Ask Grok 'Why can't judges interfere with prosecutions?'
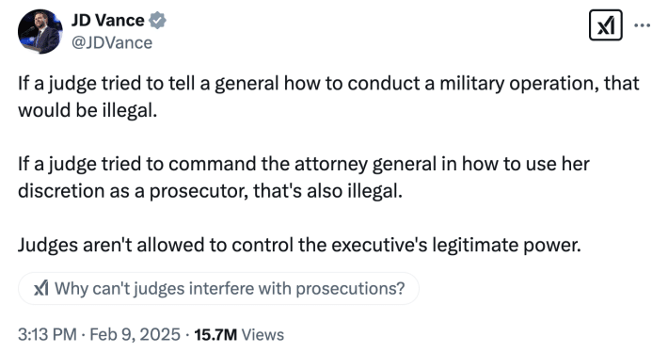 pos(218,289)
